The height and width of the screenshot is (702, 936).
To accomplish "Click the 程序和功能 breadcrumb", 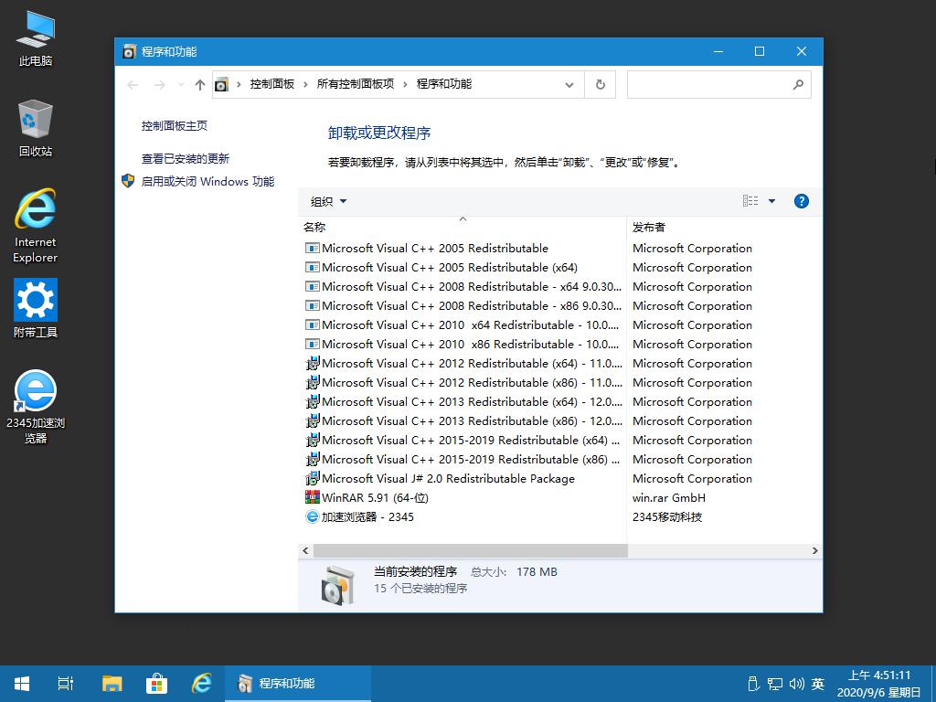I will 444,84.
